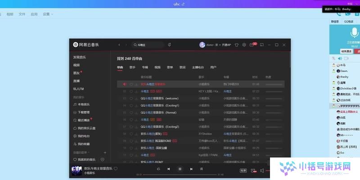Like the song 欢乐斗地主-国家宝藏
360x180 pixels.
(x=131, y=148)
